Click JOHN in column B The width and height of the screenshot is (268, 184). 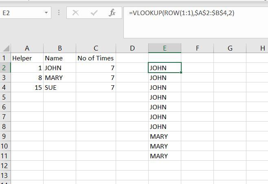coord(59,68)
